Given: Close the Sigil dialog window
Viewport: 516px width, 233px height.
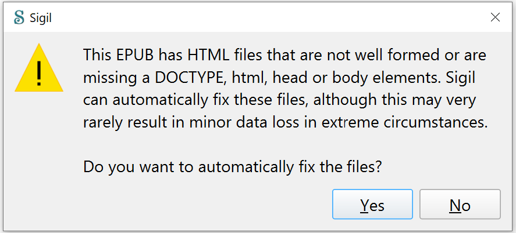Looking at the screenshot, I should point(495,17).
